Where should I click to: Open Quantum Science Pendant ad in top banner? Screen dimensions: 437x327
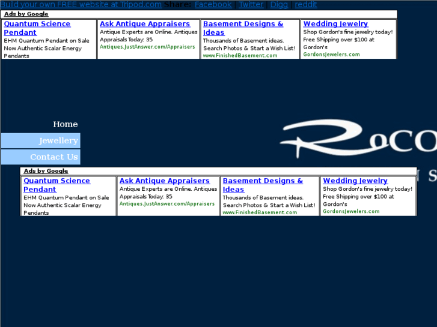(37, 28)
